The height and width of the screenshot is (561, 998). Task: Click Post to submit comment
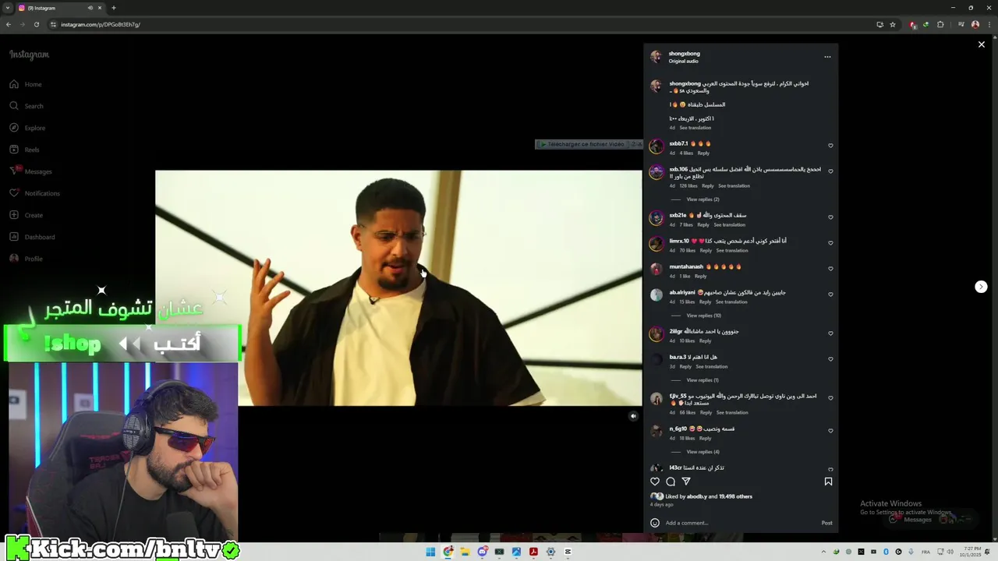tap(826, 523)
